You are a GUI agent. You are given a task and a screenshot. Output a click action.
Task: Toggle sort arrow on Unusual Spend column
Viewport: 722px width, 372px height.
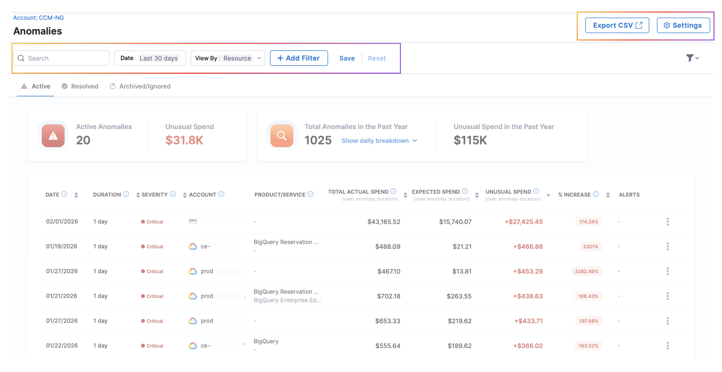click(548, 195)
